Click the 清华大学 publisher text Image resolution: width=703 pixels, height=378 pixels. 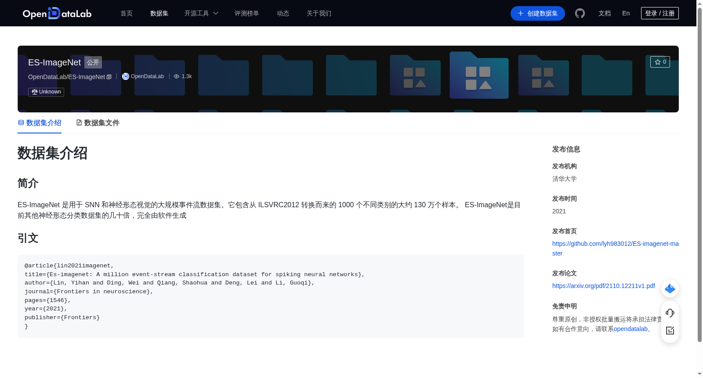pyautogui.click(x=565, y=179)
